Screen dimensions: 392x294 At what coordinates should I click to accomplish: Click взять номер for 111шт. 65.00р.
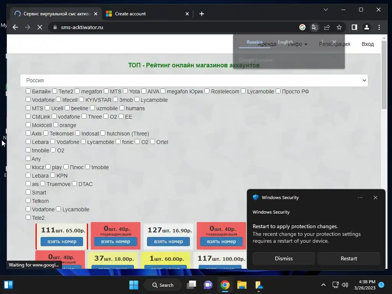(62, 242)
